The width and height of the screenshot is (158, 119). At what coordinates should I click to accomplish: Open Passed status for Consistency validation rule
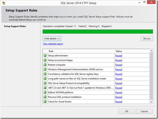click(118, 74)
